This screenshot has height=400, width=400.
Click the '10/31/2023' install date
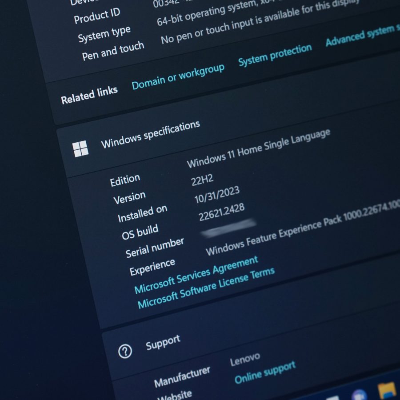tap(217, 195)
